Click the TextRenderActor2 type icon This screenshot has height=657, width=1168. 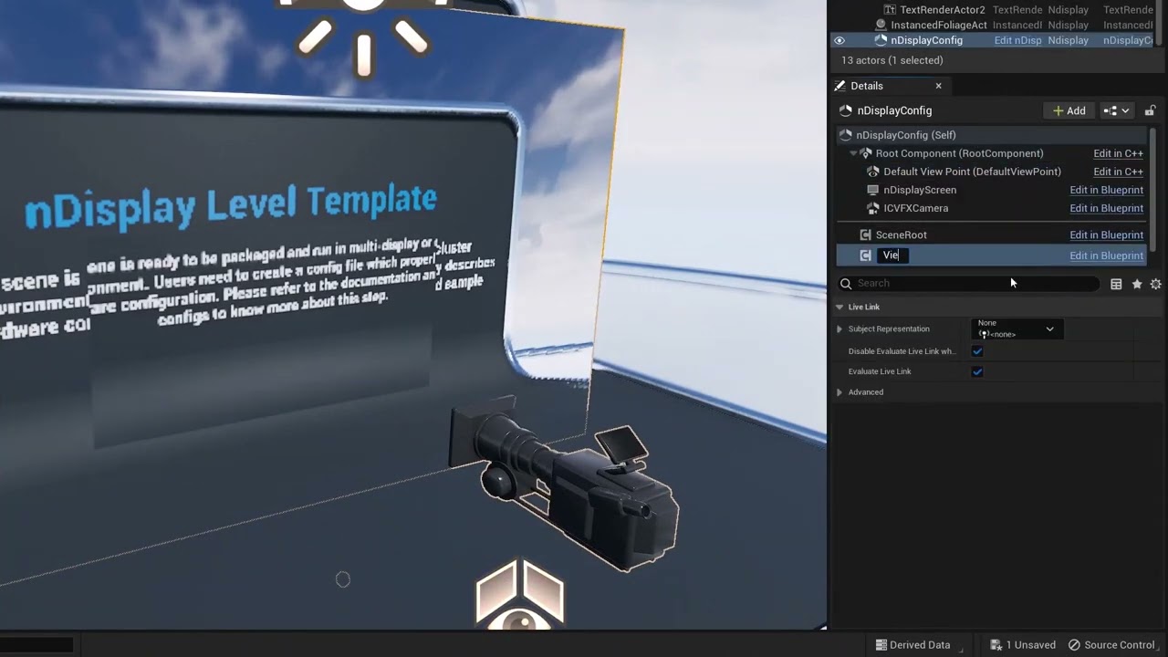tap(891, 9)
